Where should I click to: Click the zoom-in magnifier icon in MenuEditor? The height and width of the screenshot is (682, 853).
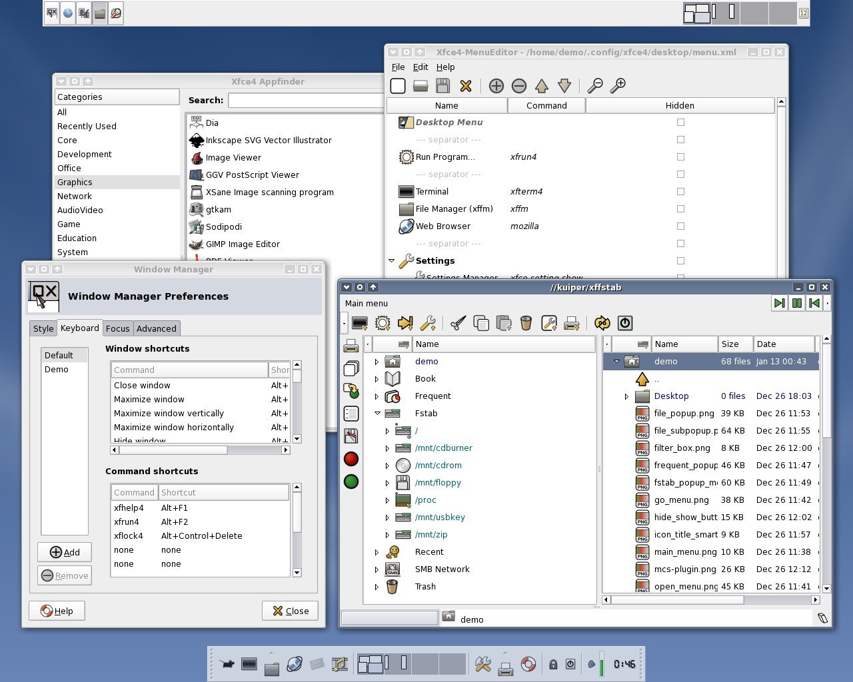[618, 85]
